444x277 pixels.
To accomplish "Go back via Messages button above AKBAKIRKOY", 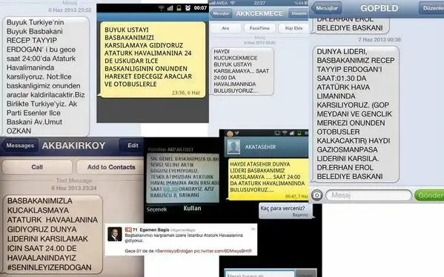I will point(20,146).
